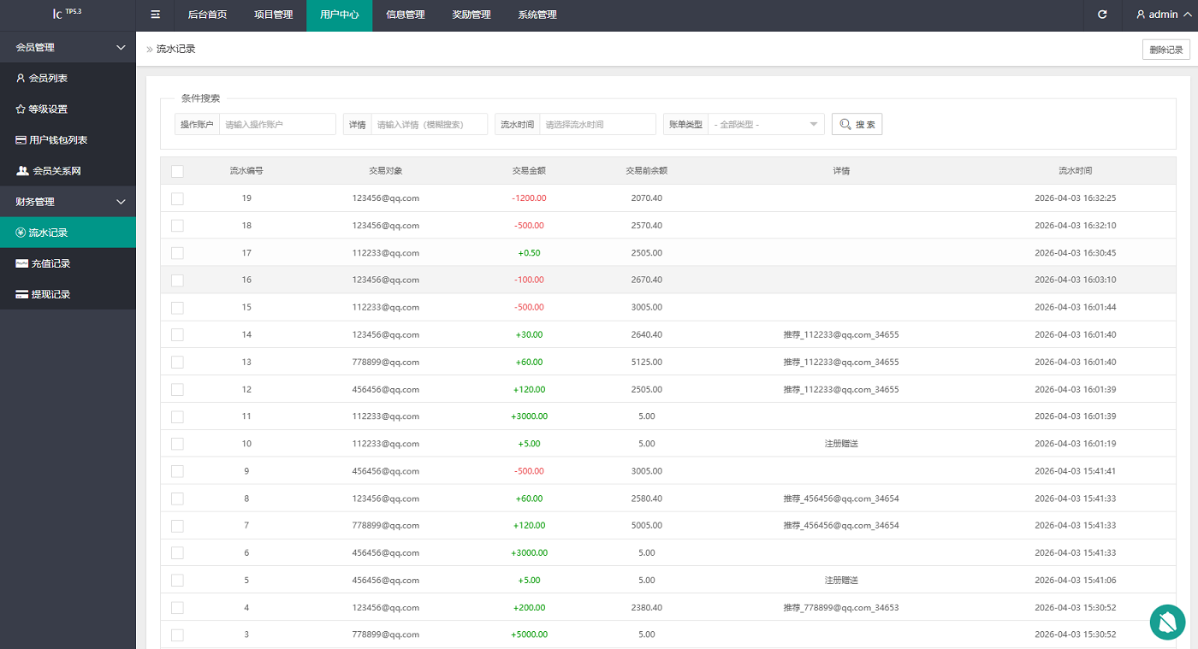Open the 账单类型 dropdown
Viewport: 1198px width, 649px height.
[x=766, y=125]
